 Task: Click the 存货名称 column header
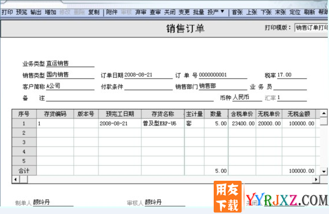[x=163, y=114]
